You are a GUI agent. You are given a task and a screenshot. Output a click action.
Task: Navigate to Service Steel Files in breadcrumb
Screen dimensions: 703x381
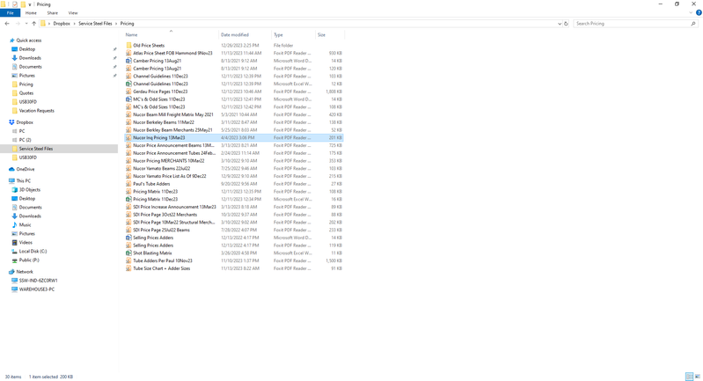pyautogui.click(x=95, y=24)
